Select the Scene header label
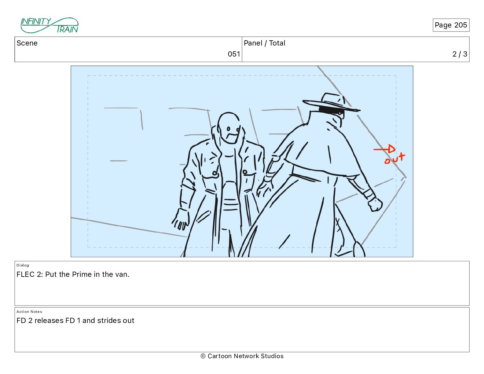Screen dimensions: 484x374 (27, 43)
